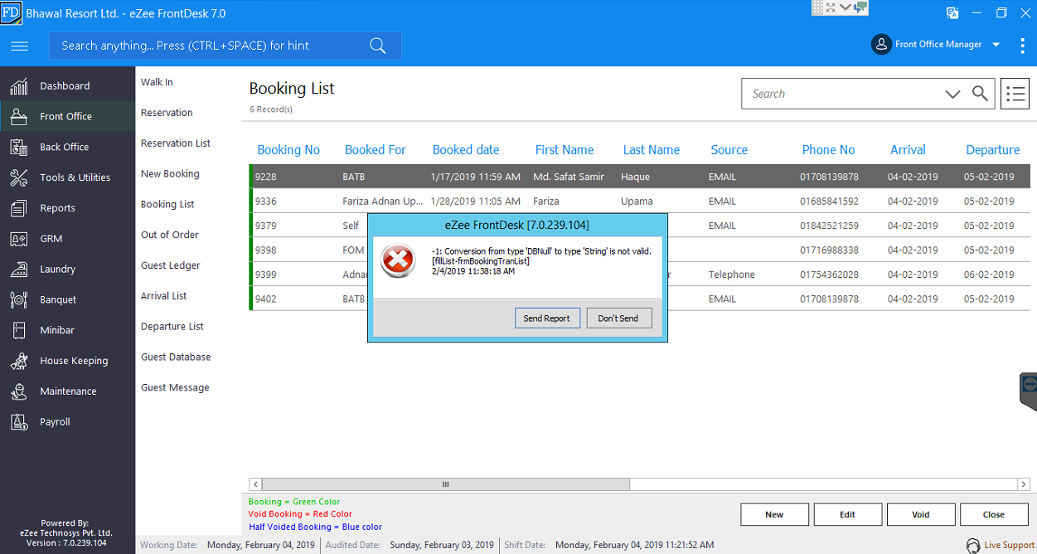Viewport: 1037px width, 554px height.
Task: Open Guest Message
Action: coord(175,387)
